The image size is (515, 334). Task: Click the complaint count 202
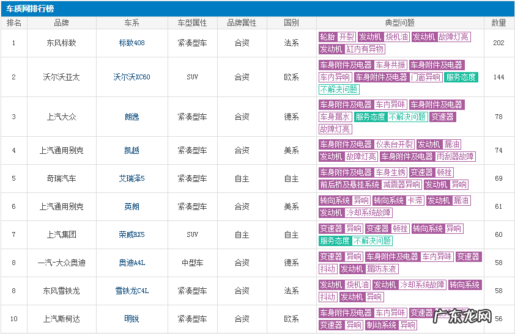tap(498, 43)
